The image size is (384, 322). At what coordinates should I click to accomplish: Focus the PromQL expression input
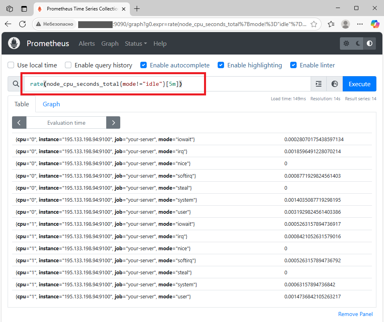(x=167, y=84)
